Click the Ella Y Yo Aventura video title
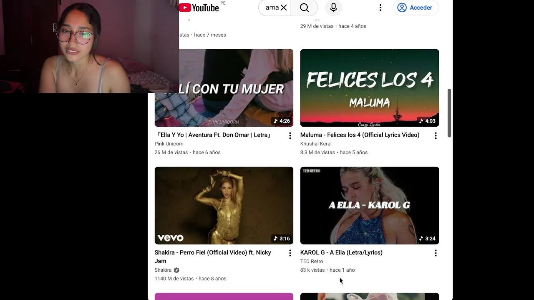This screenshot has width=534, height=300. [x=213, y=135]
